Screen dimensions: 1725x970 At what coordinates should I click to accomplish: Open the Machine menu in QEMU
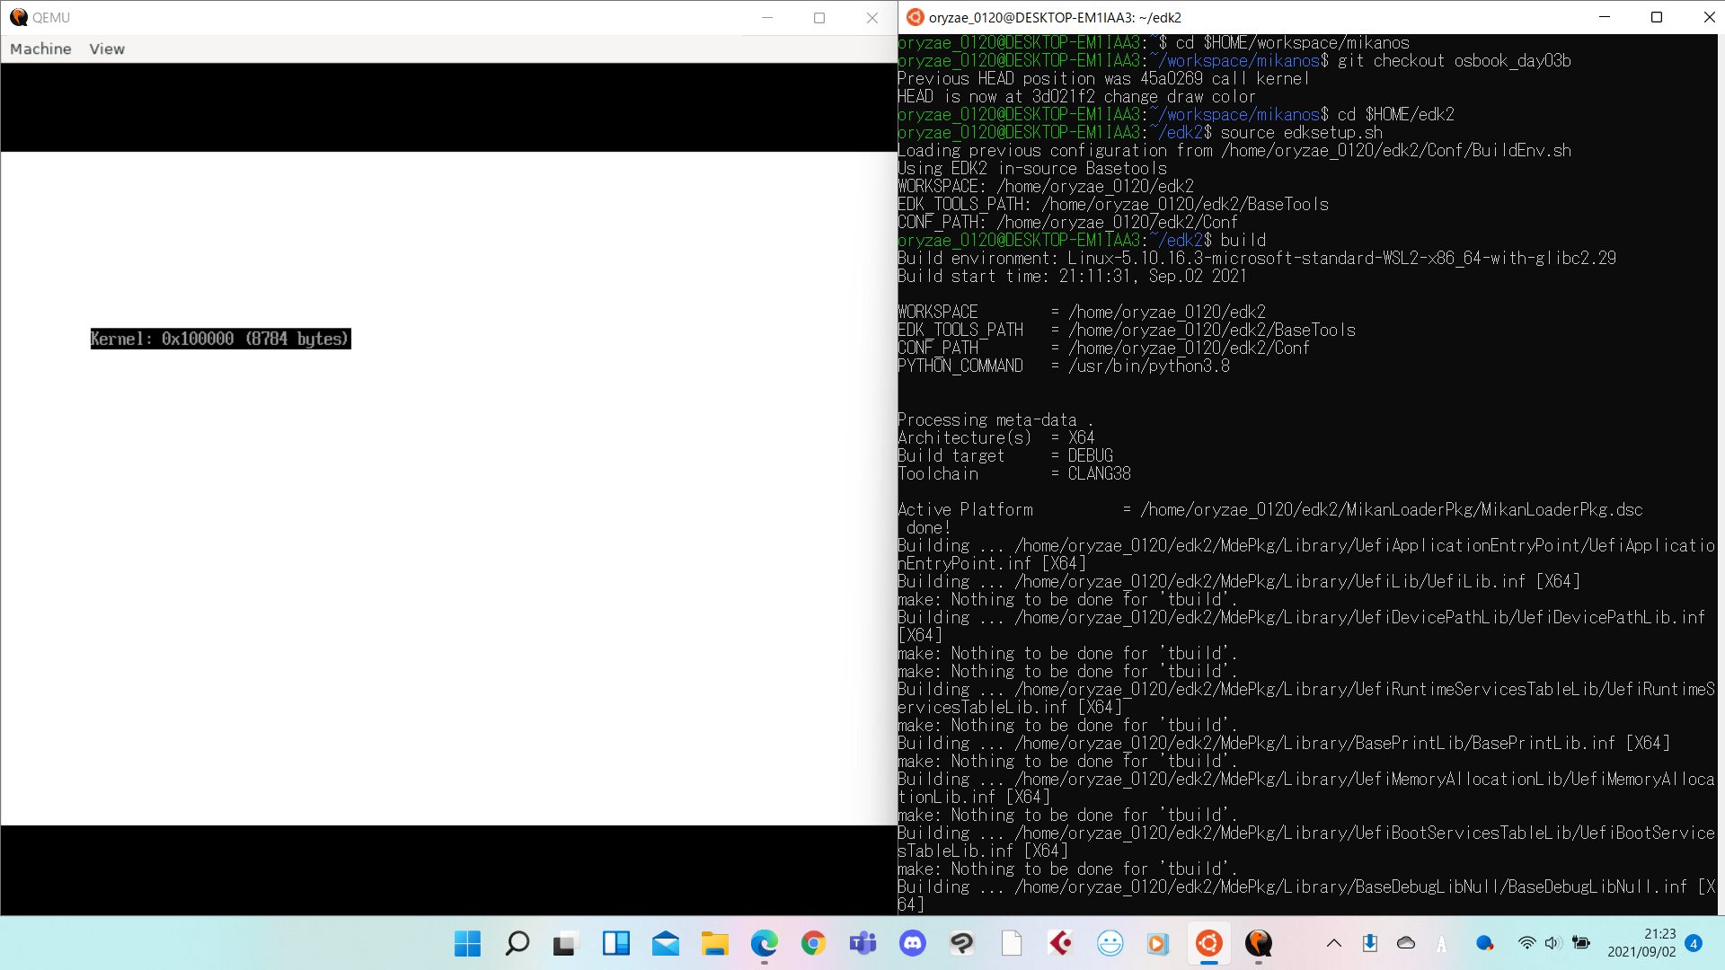pos(40,48)
